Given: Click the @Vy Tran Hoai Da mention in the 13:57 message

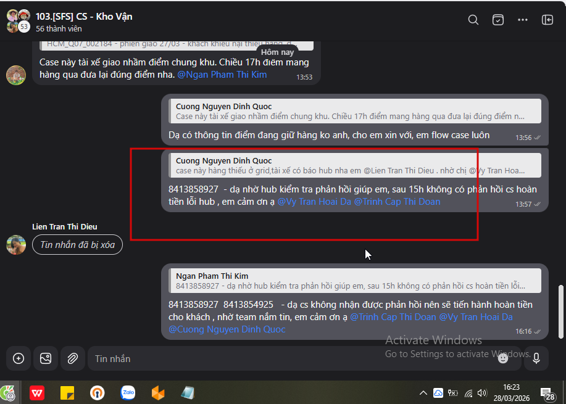Looking at the screenshot, I should (314, 202).
